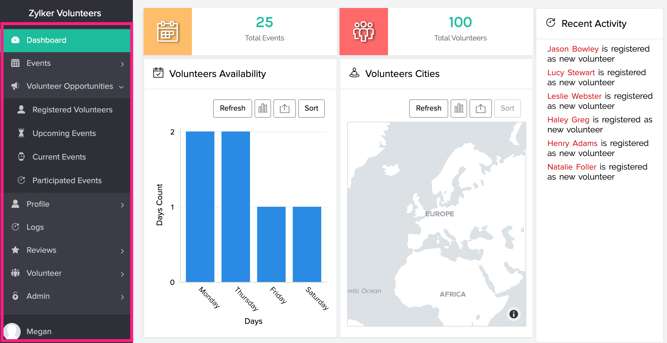
Task: Go to Upcoming Events
Action: pyautogui.click(x=64, y=133)
